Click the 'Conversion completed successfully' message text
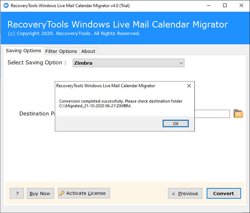This screenshot has width=250, height=213. tap(121, 101)
